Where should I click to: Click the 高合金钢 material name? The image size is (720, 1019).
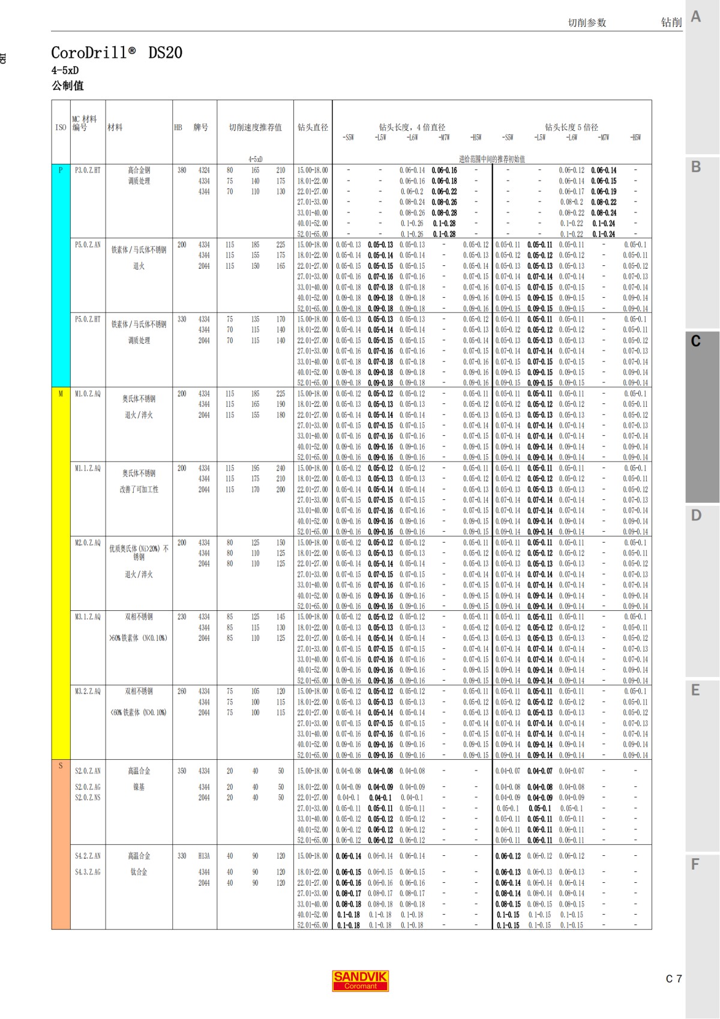pyautogui.click(x=139, y=170)
